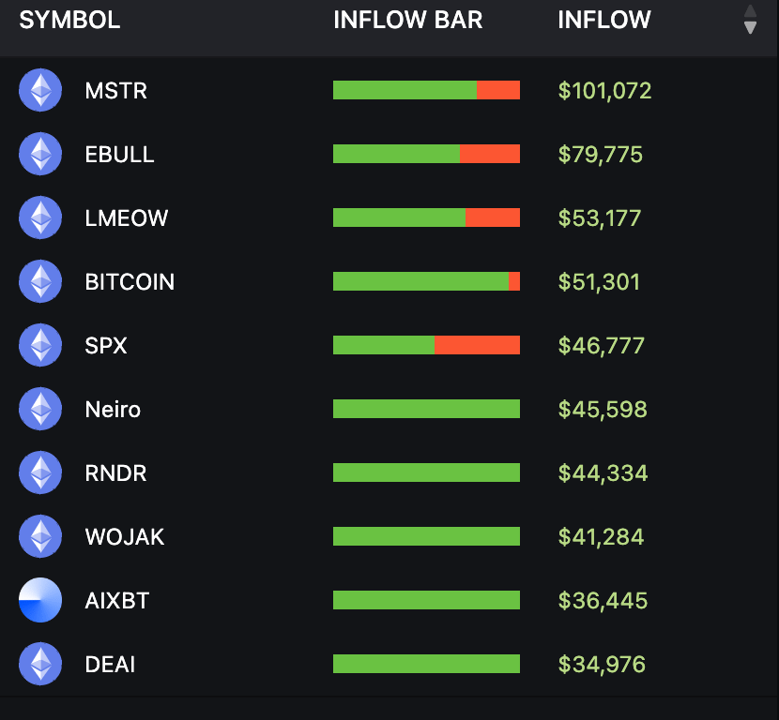Click the $46,777 inflow value
This screenshot has height=720, width=779.
coord(601,345)
